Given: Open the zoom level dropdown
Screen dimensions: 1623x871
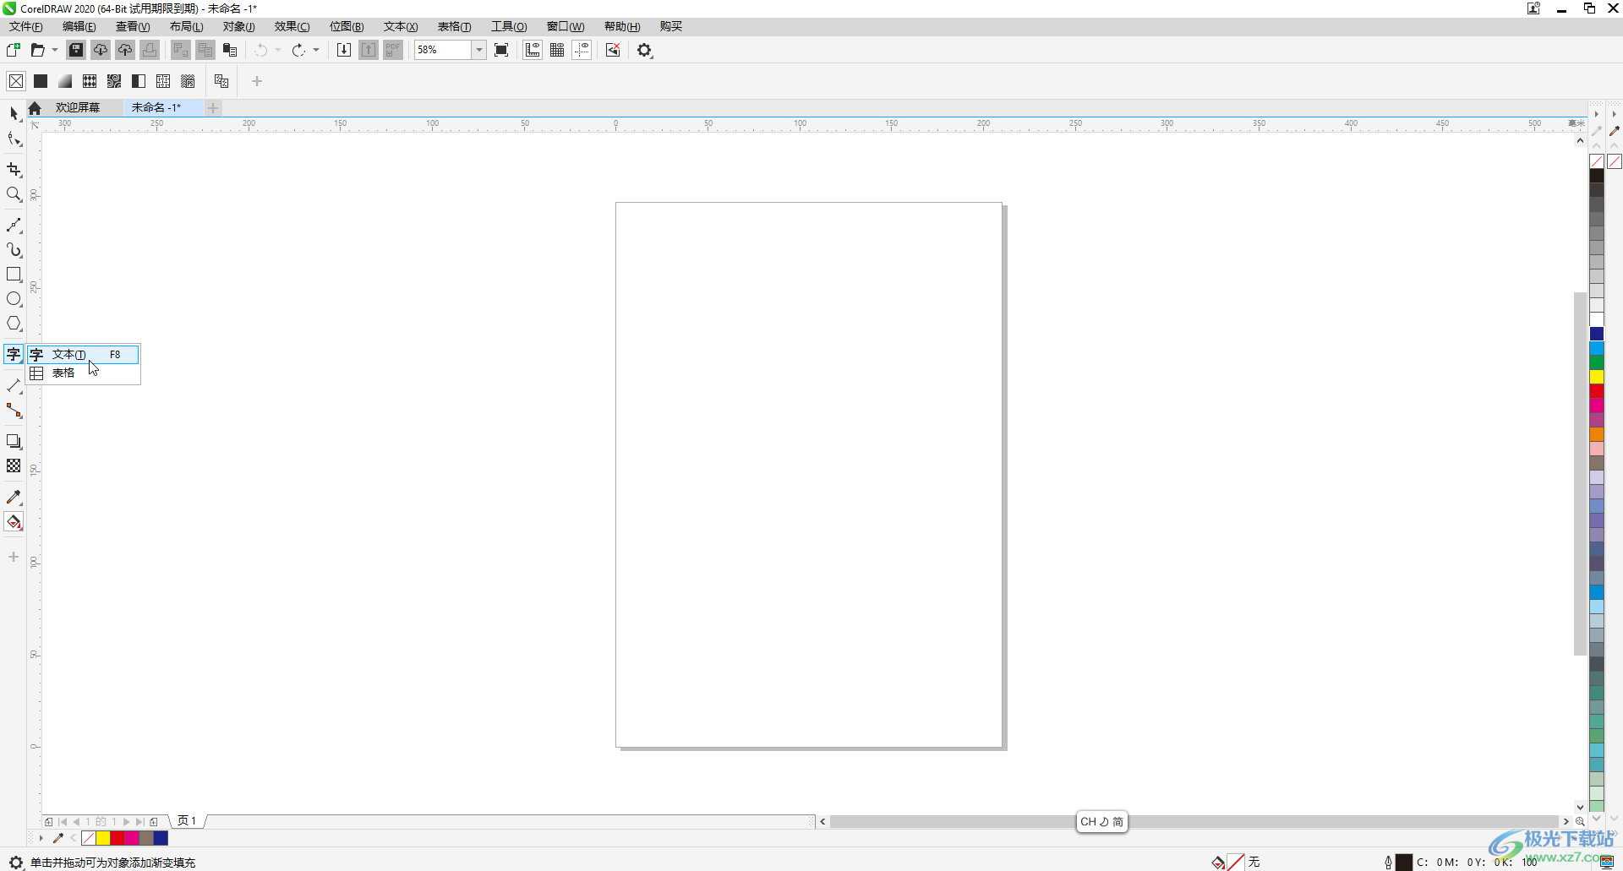Looking at the screenshot, I should click(478, 50).
